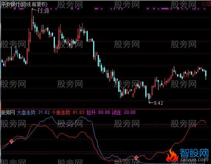This screenshot has height=164, width=211.
Task: Click the 大盘走势: 31.82 indicator value
Action: coord(33,112)
